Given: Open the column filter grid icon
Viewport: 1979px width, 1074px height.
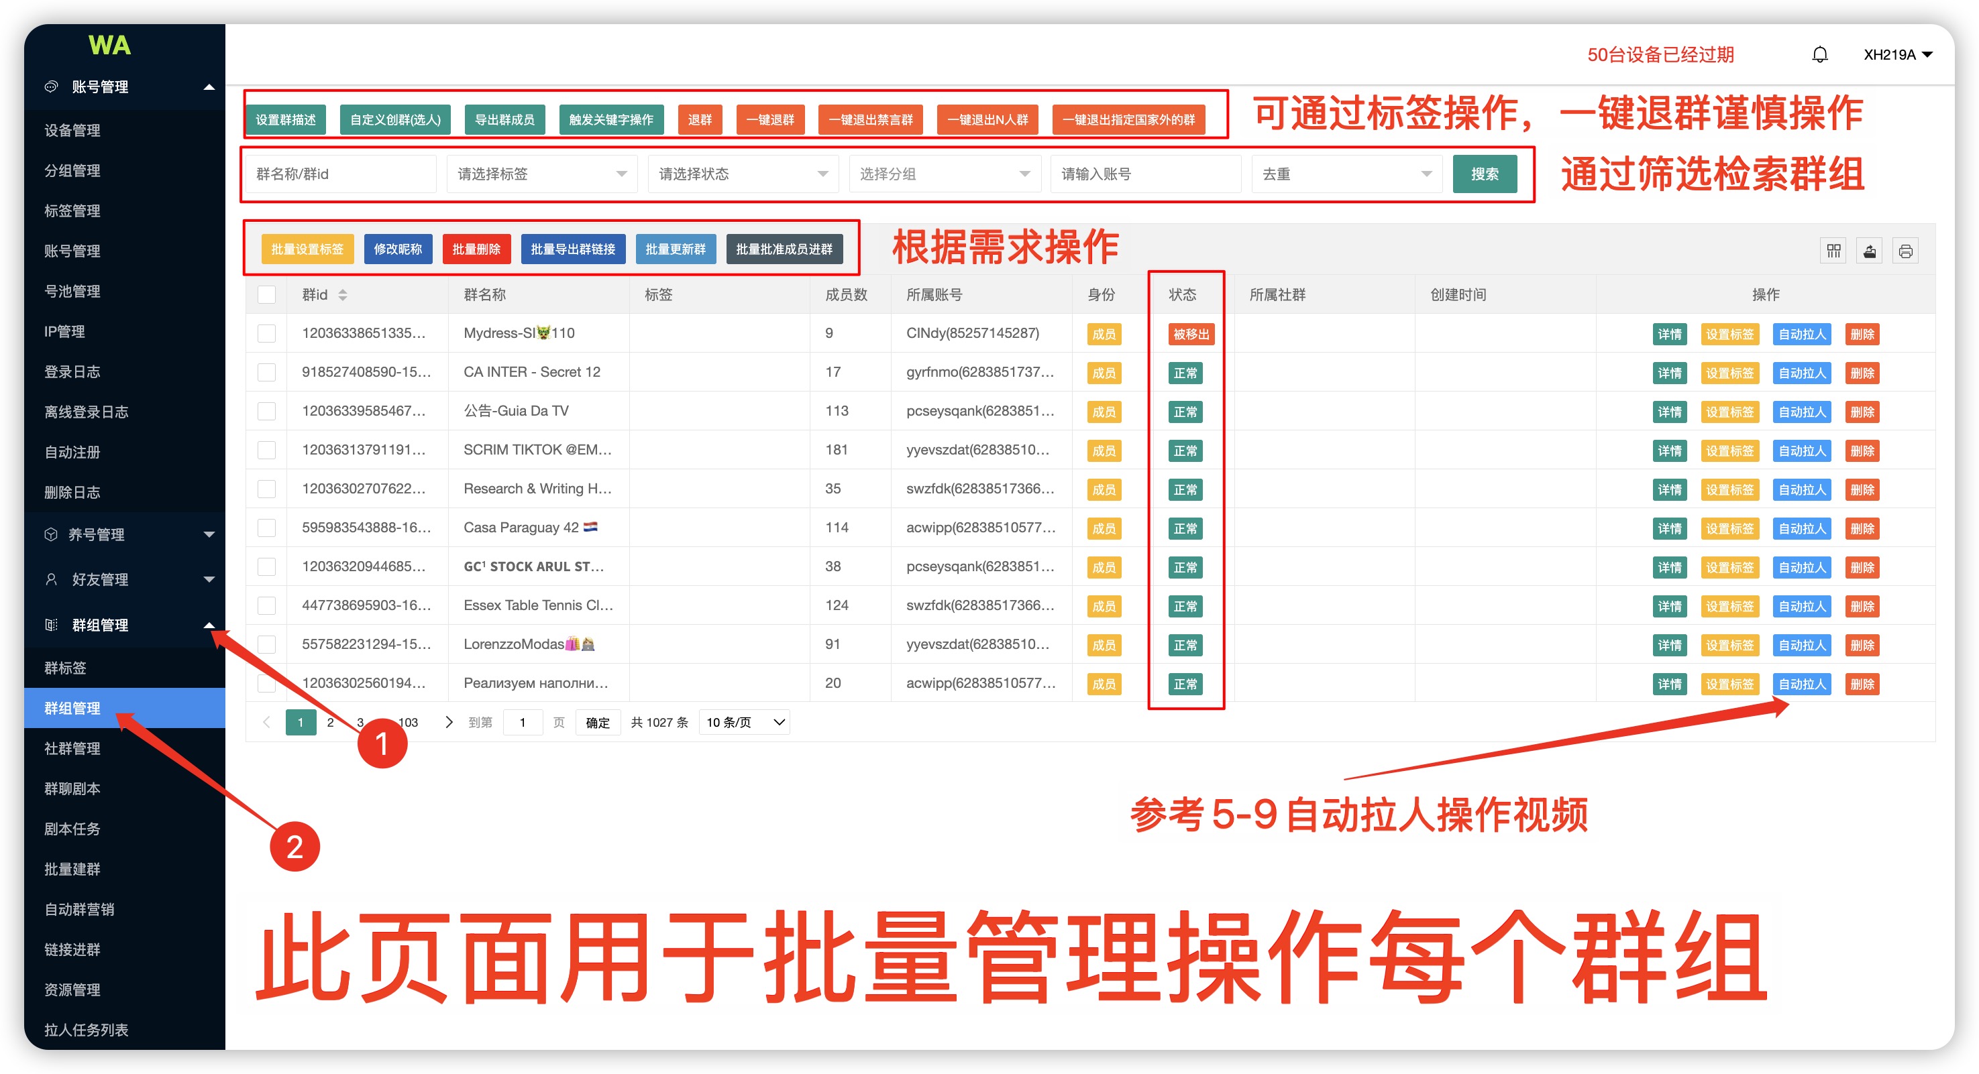Looking at the screenshot, I should point(1833,251).
